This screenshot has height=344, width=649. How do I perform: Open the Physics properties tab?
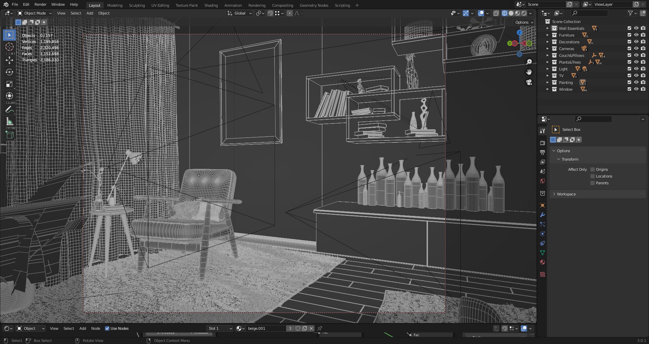tap(543, 234)
